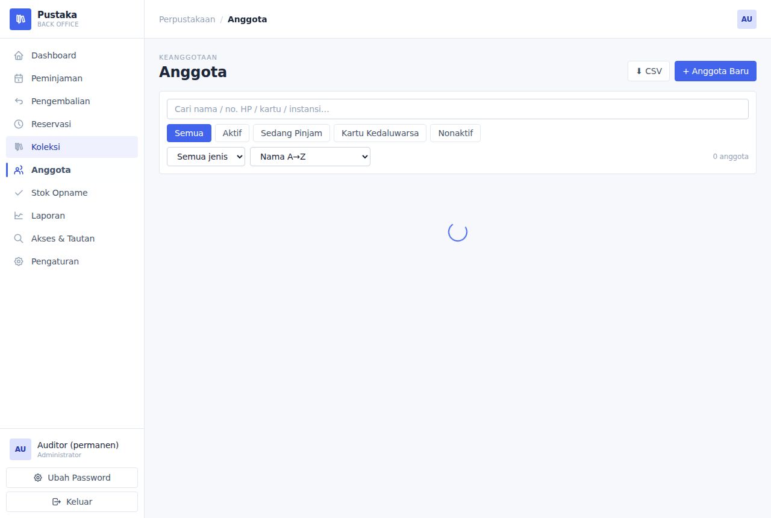This screenshot has height=518, width=771.
Task: Select the Pengembalian return arrow icon
Action: click(x=19, y=101)
